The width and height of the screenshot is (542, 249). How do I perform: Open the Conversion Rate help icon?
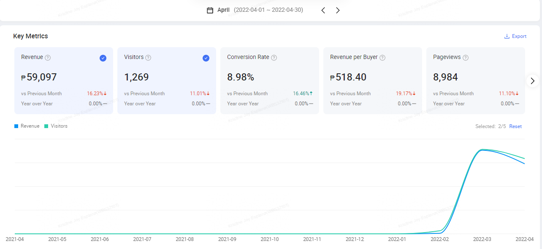274,58
